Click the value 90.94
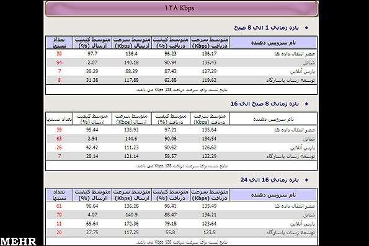Screen dimensions: 369x246 point(171,63)
